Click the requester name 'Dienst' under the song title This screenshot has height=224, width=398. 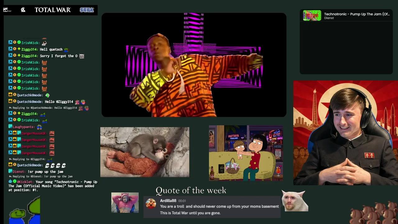click(329, 18)
